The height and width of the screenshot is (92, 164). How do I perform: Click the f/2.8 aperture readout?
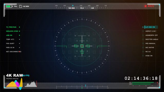pos(82,8)
